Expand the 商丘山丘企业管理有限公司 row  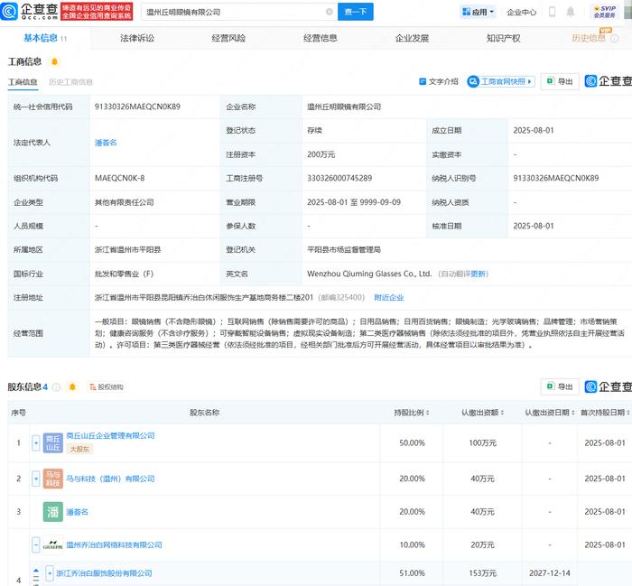(36, 442)
